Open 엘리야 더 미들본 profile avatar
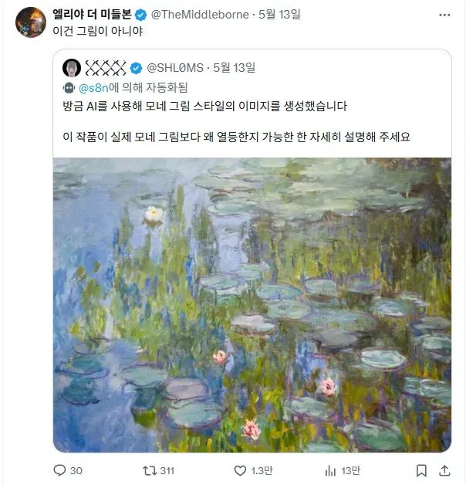Screen dimensions: 466x485 tap(31, 22)
